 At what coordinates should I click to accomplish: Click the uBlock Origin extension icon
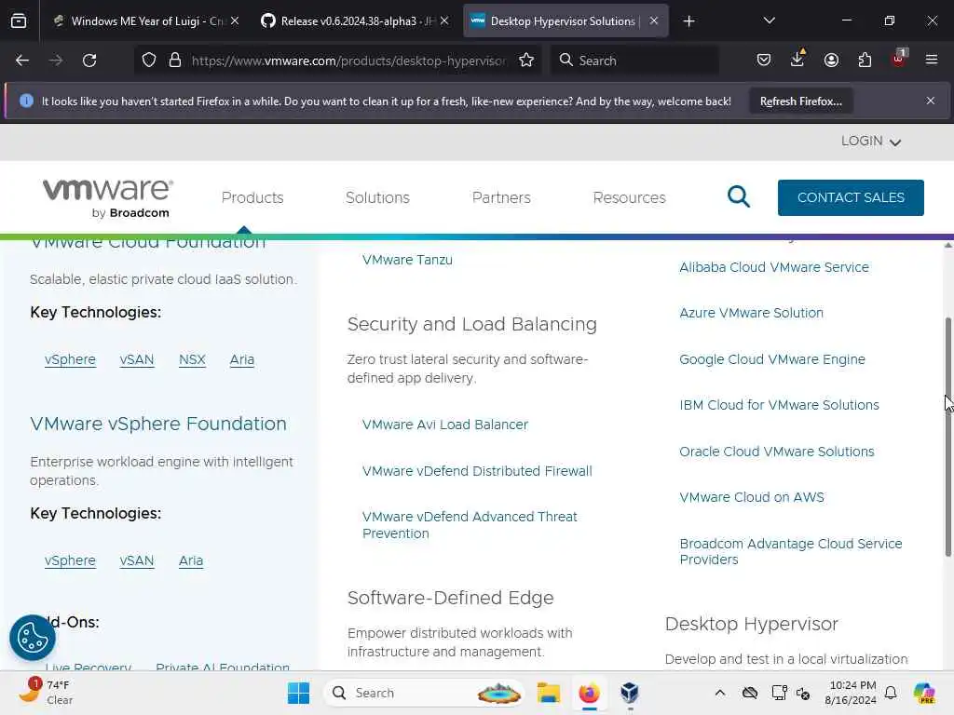tap(899, 59)
